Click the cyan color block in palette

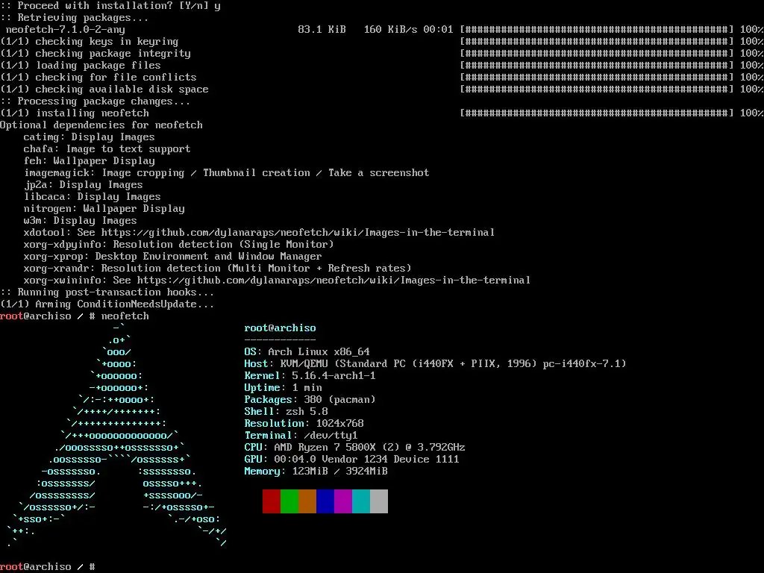tap(360, 501)
